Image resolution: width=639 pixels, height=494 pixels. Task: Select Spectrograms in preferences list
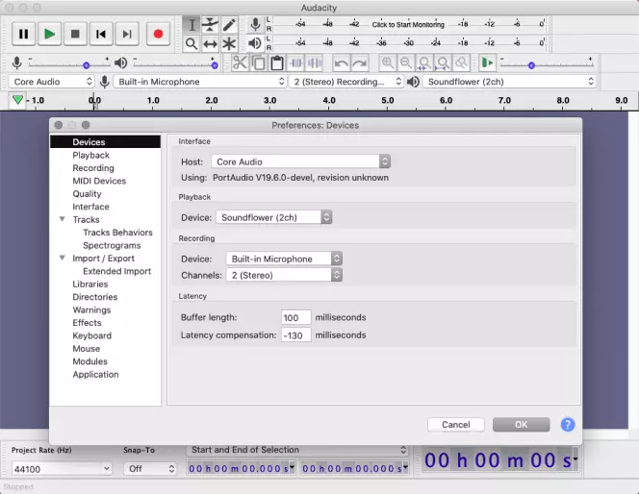(112, 245)
